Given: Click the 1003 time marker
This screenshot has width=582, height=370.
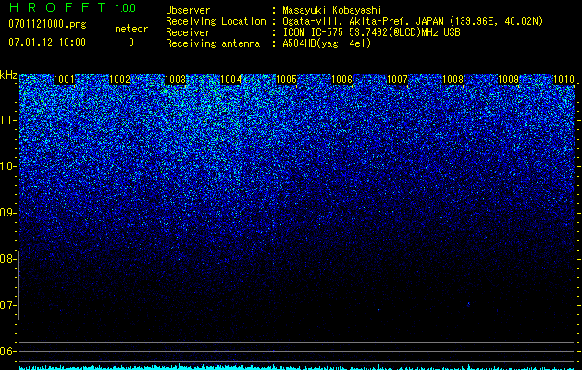Looking at the screenshot, I should coord(175,80).
